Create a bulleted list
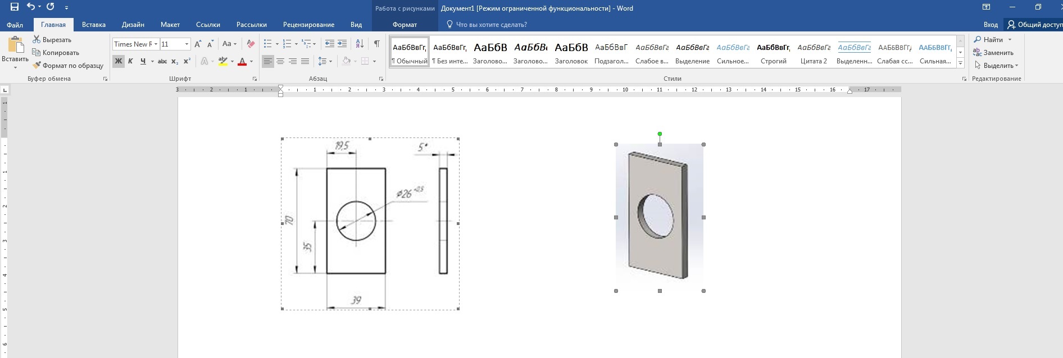Screen dimensions: 1063x358 [x=268, y=44]
